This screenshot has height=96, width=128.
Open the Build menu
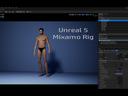coord(6,8)
